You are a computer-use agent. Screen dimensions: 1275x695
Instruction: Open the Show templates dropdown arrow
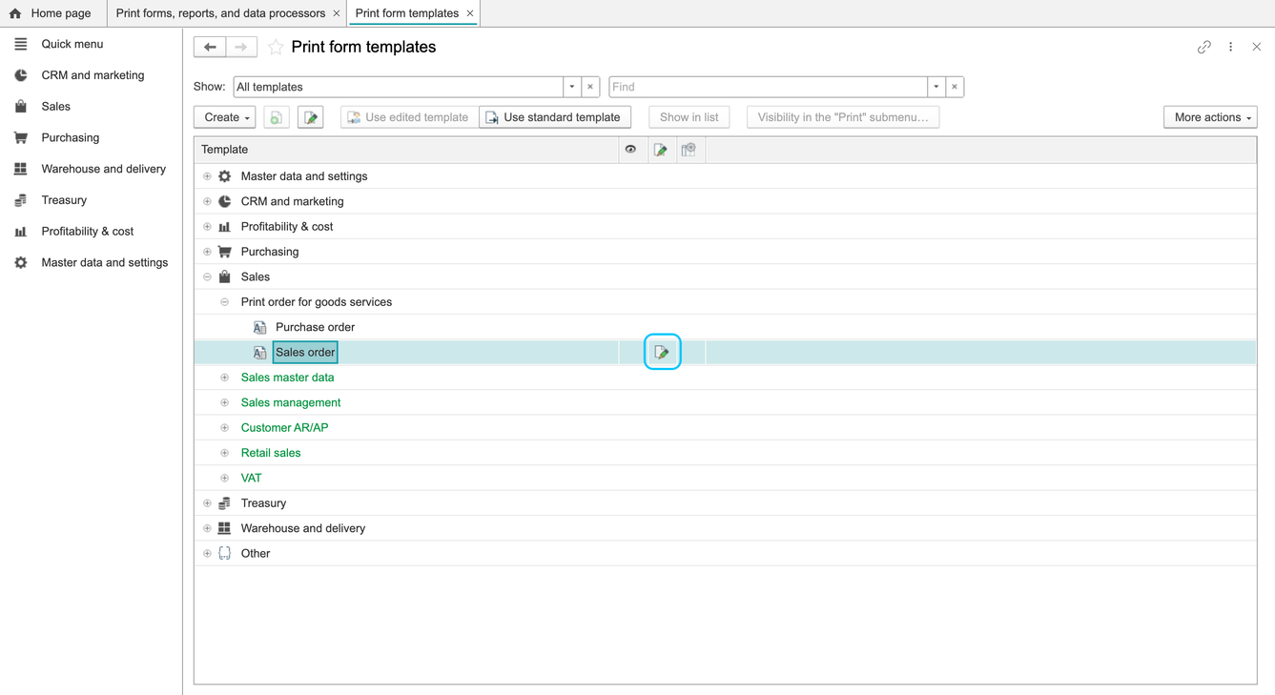pyautogui.click(x=572, y=87)
